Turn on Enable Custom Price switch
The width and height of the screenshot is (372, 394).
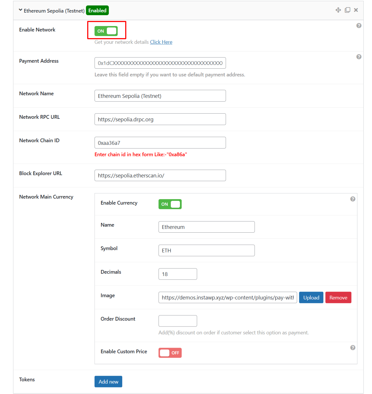170,353
